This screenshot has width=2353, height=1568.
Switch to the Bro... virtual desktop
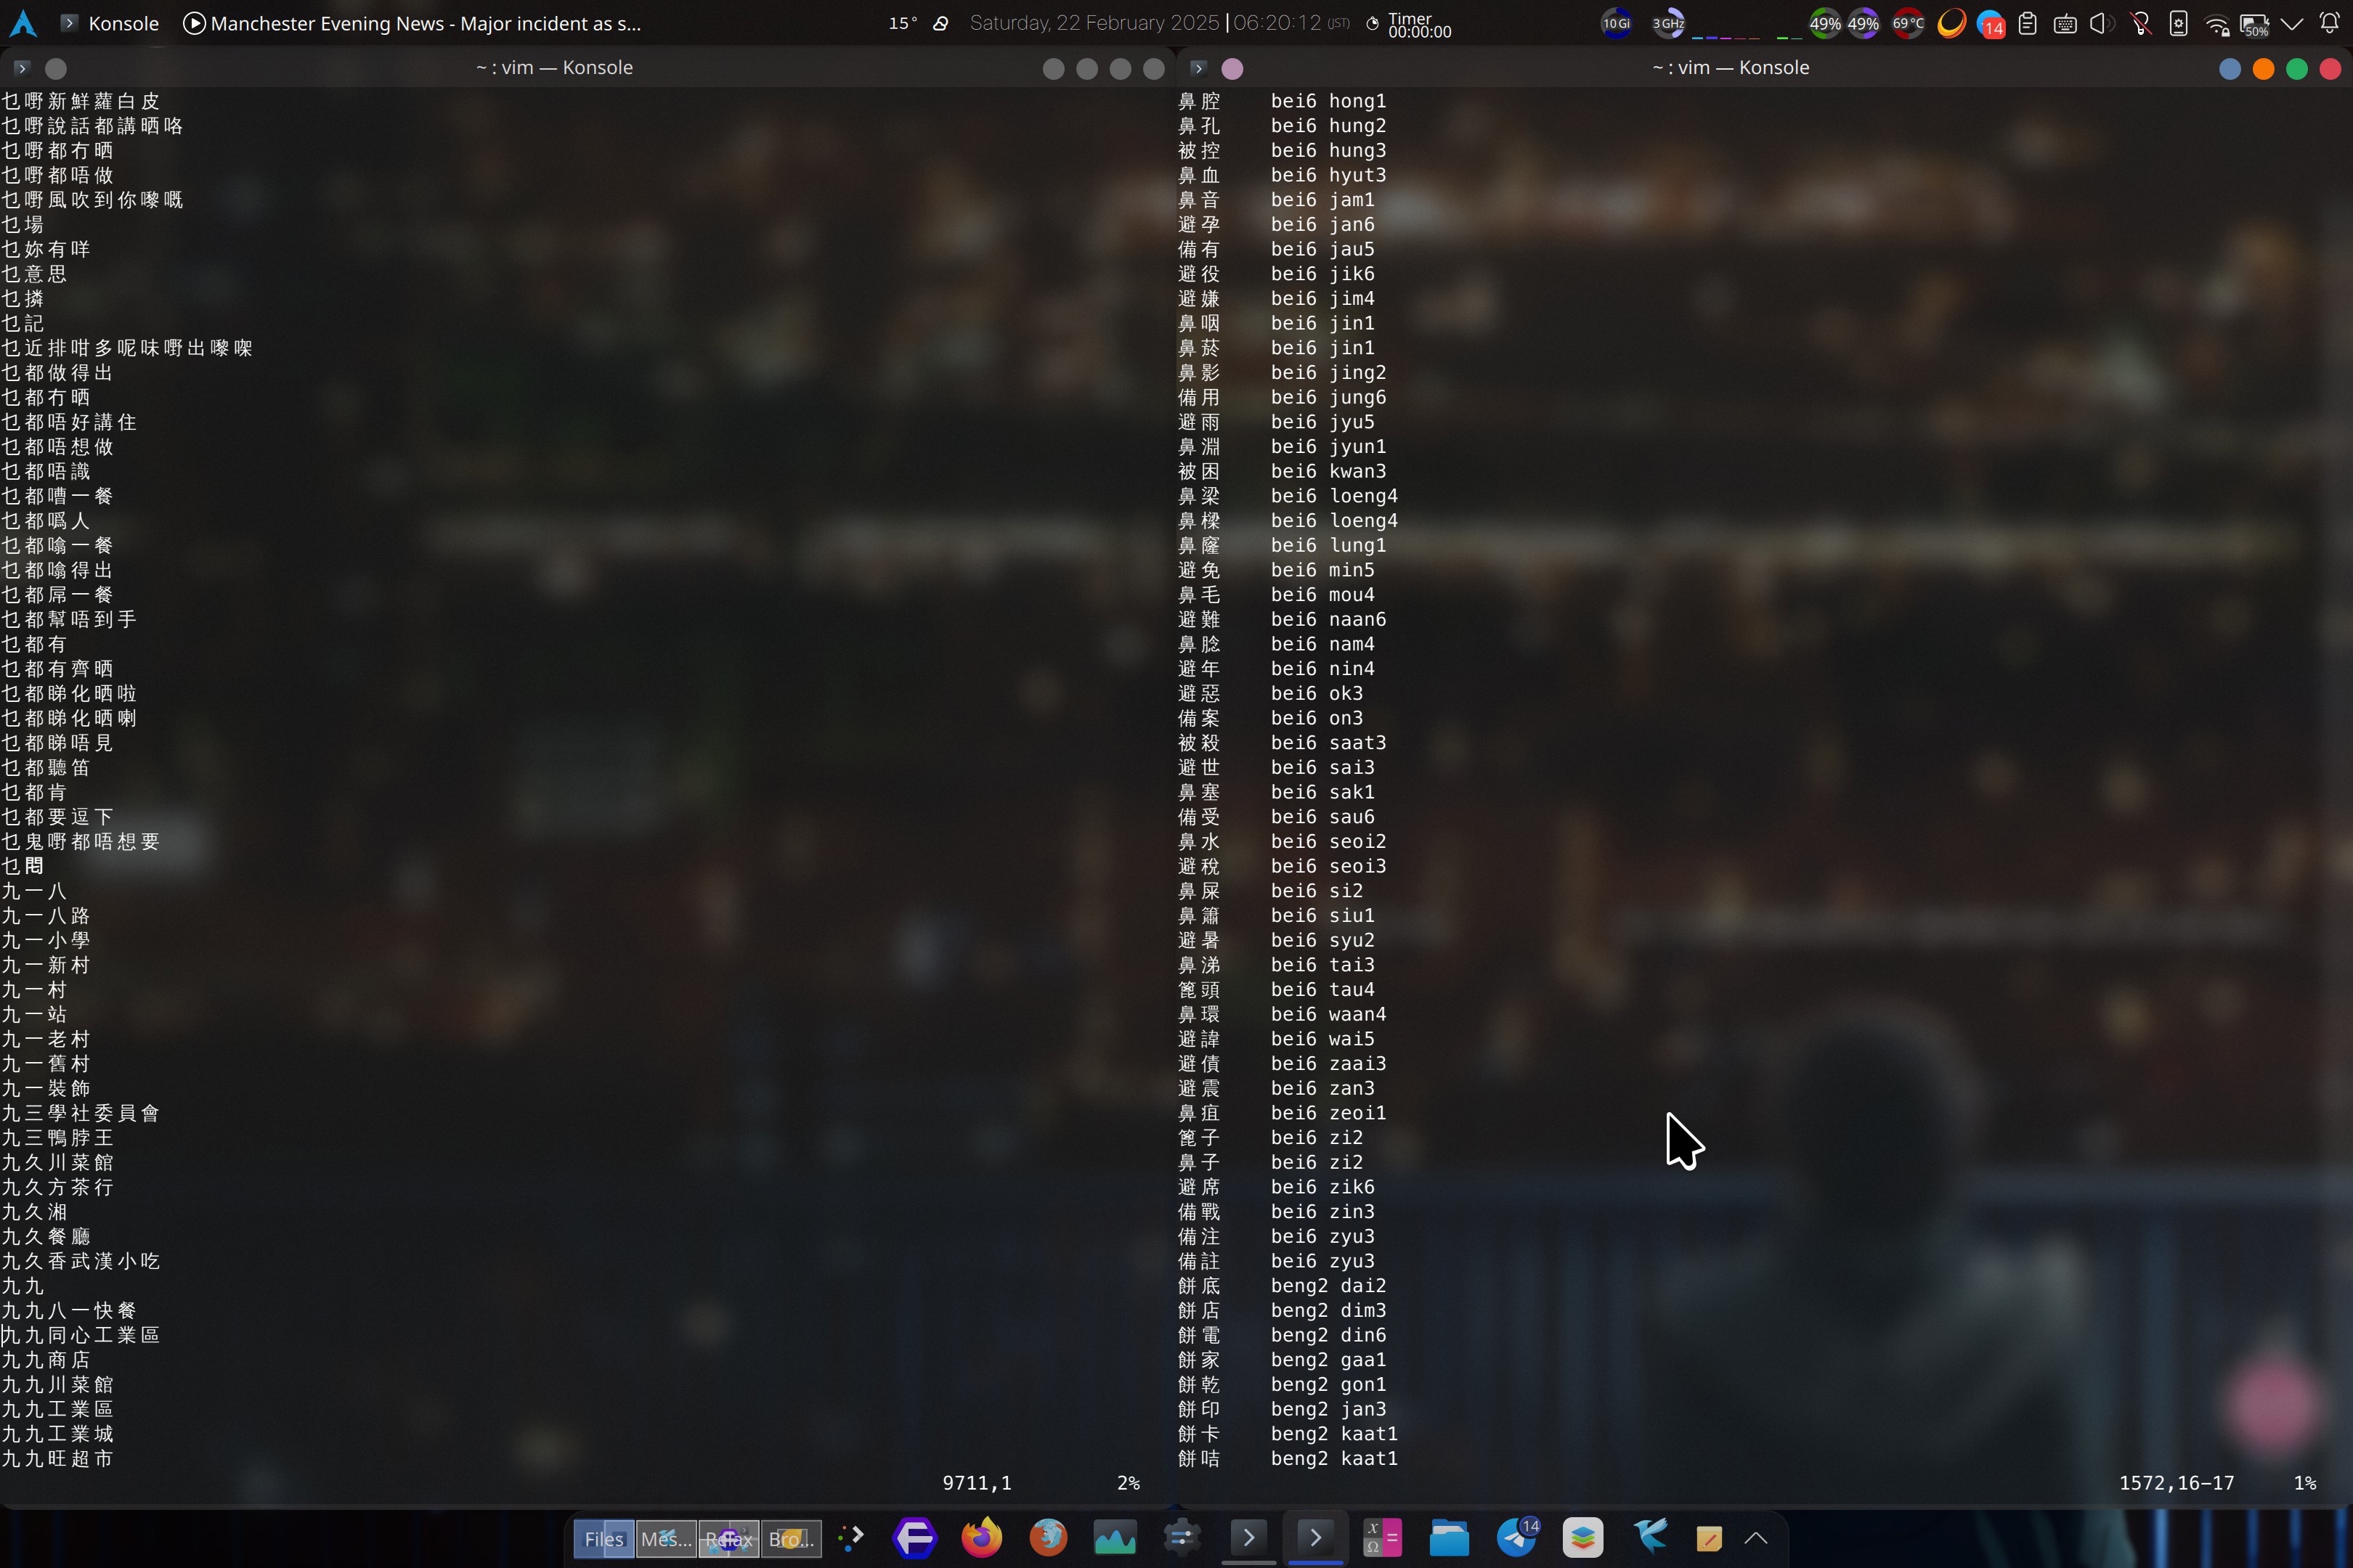pos(792,1539)
